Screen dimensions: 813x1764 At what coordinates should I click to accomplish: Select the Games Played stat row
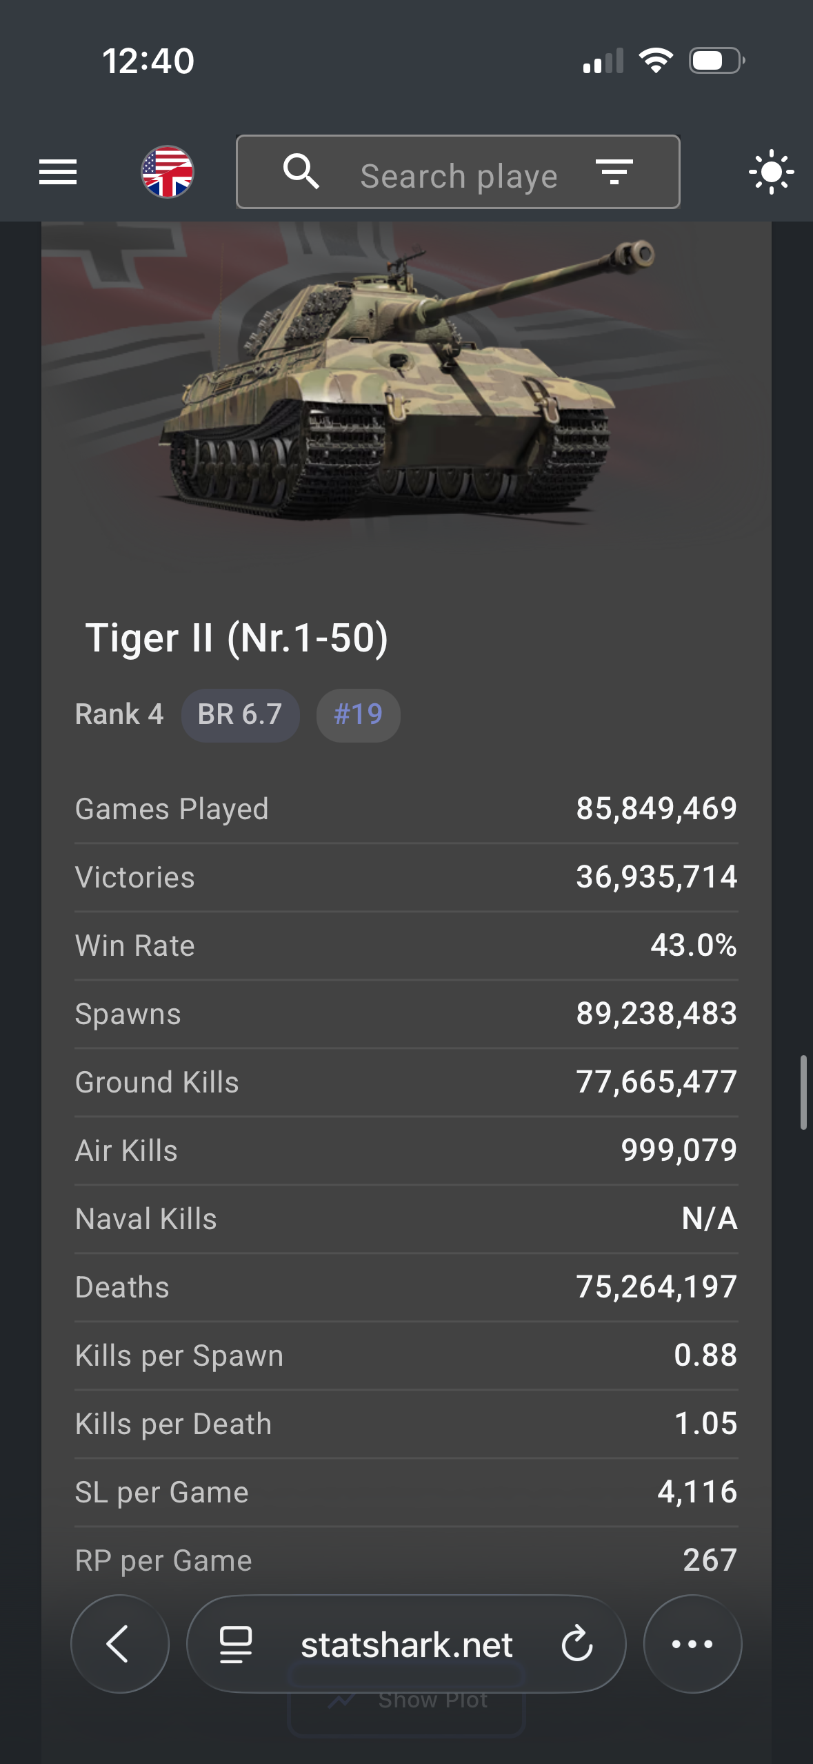coord(406,809)
